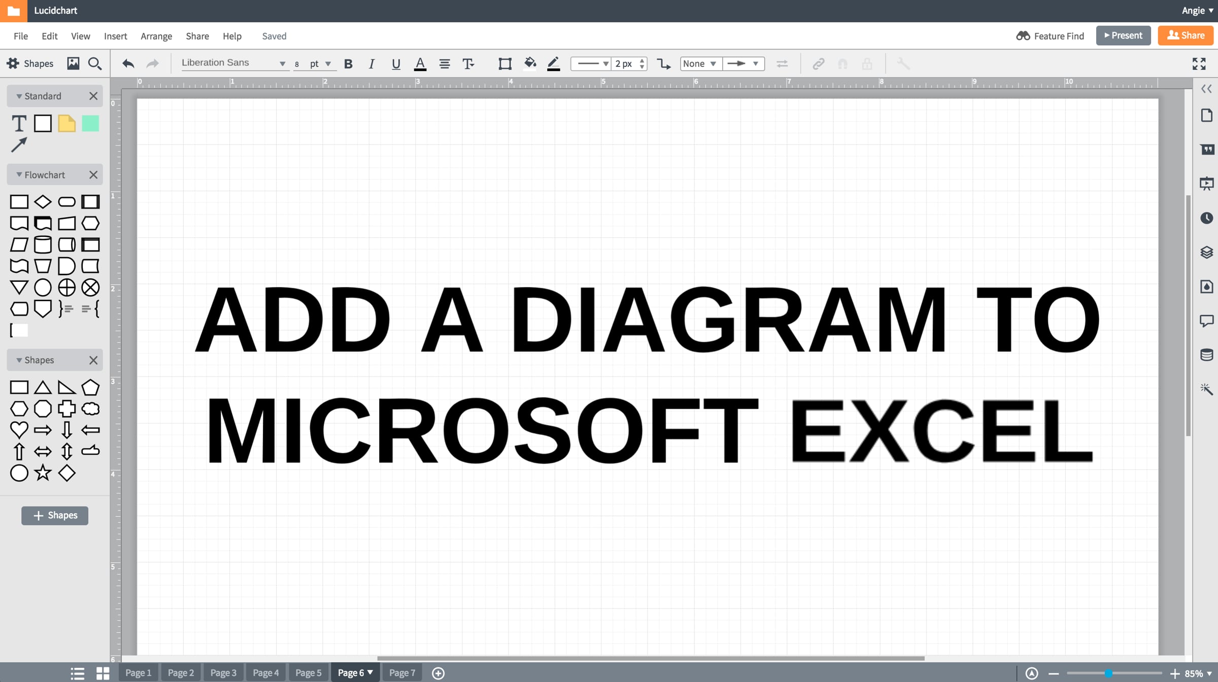Viewport: 1218px width, 682px height.
Task: Open the Insert menu
Action: click(x=115, y=36)
